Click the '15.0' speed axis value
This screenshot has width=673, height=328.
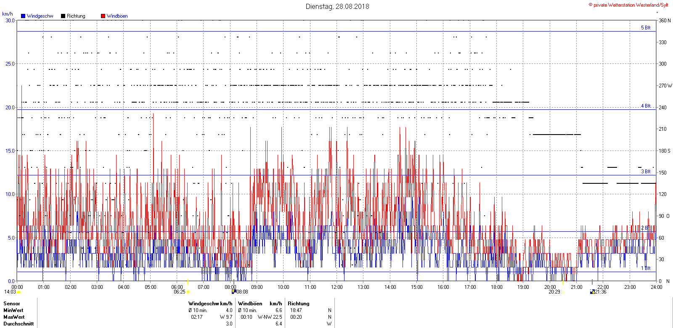(10, 151)
